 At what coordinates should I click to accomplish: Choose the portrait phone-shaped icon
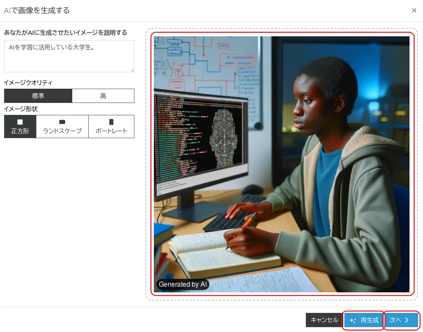(x=111, y=122)
